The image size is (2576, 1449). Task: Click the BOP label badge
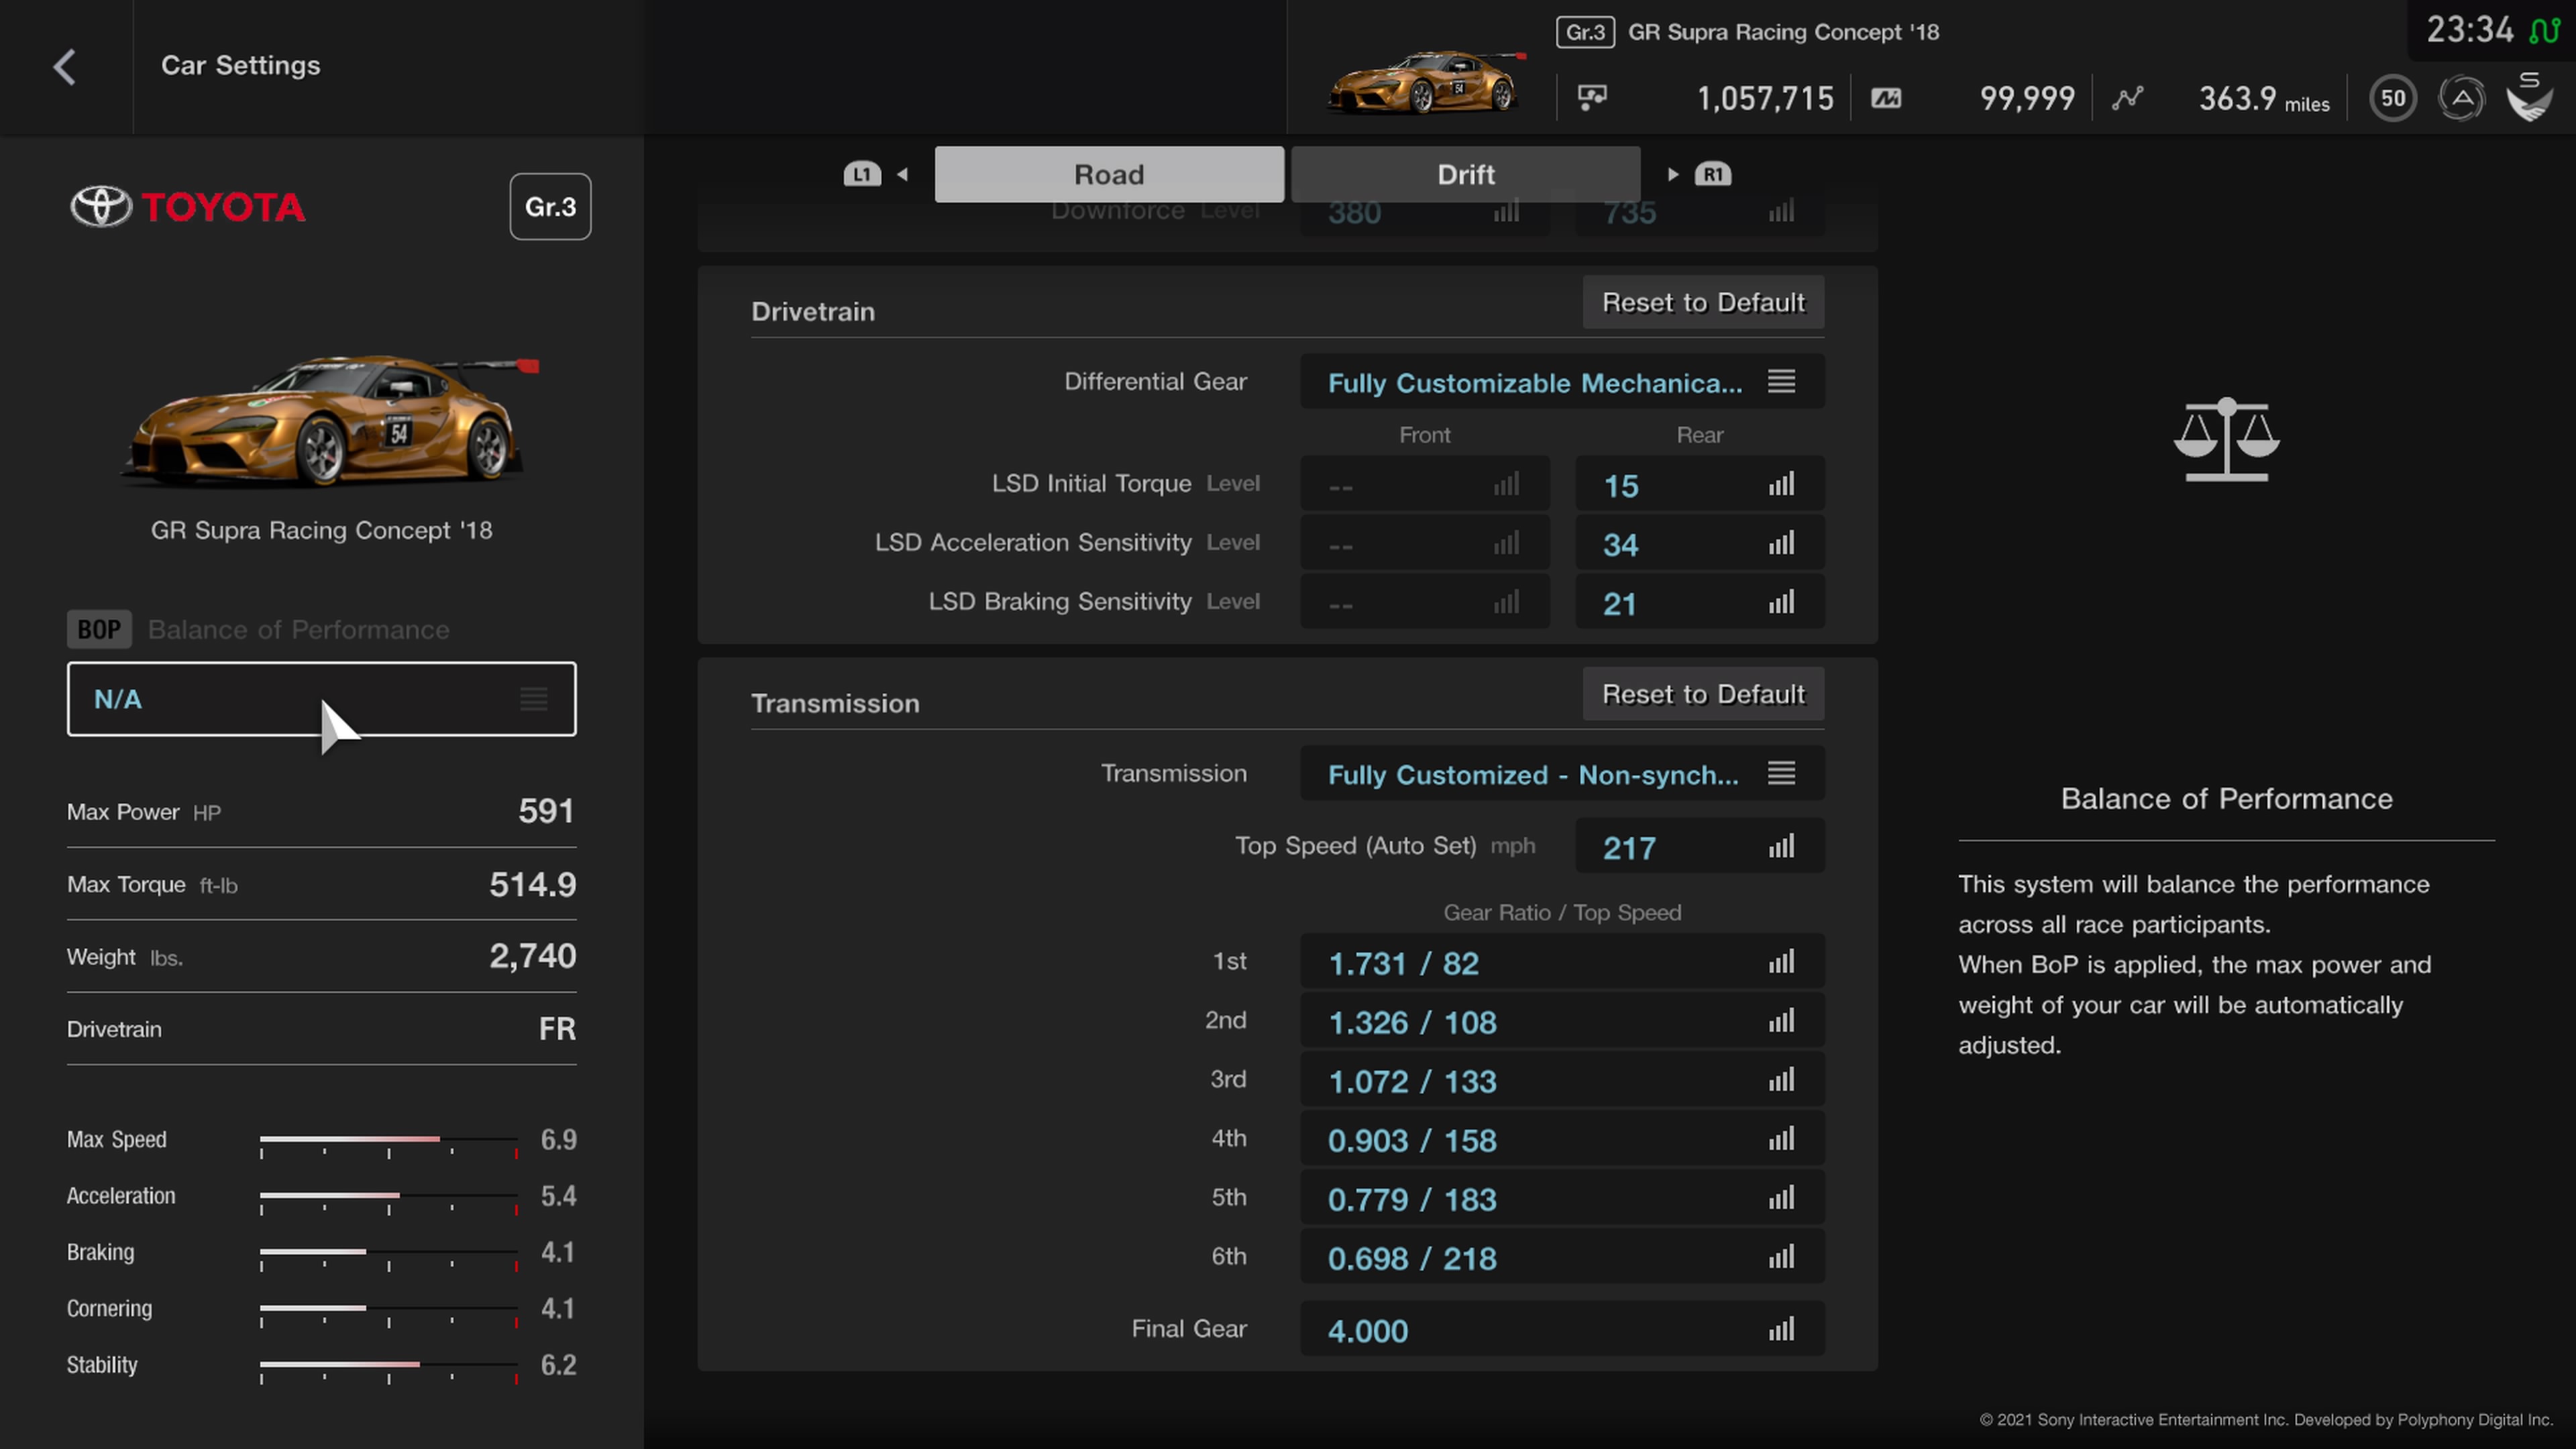point(99,629)
